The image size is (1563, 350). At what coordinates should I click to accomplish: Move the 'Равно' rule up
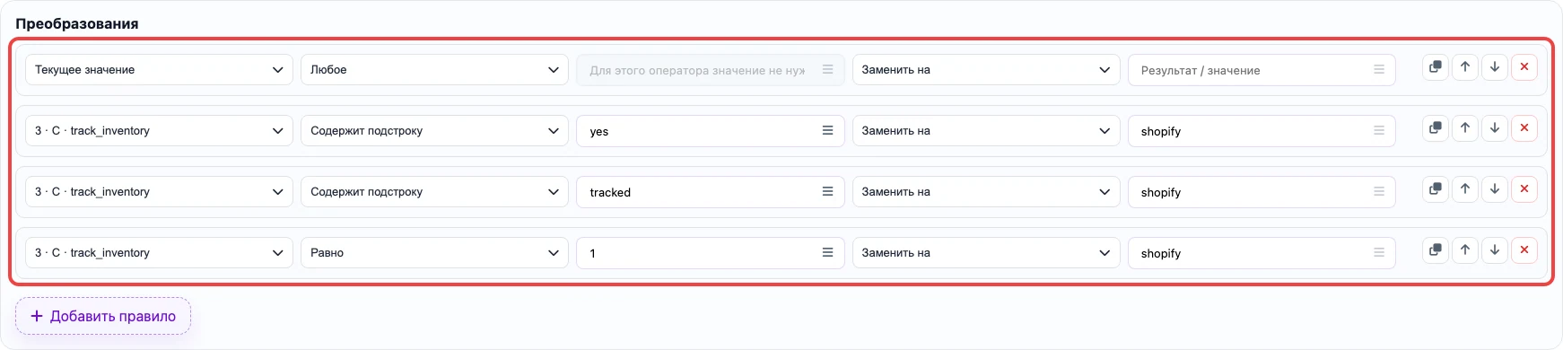[1465, 250]
